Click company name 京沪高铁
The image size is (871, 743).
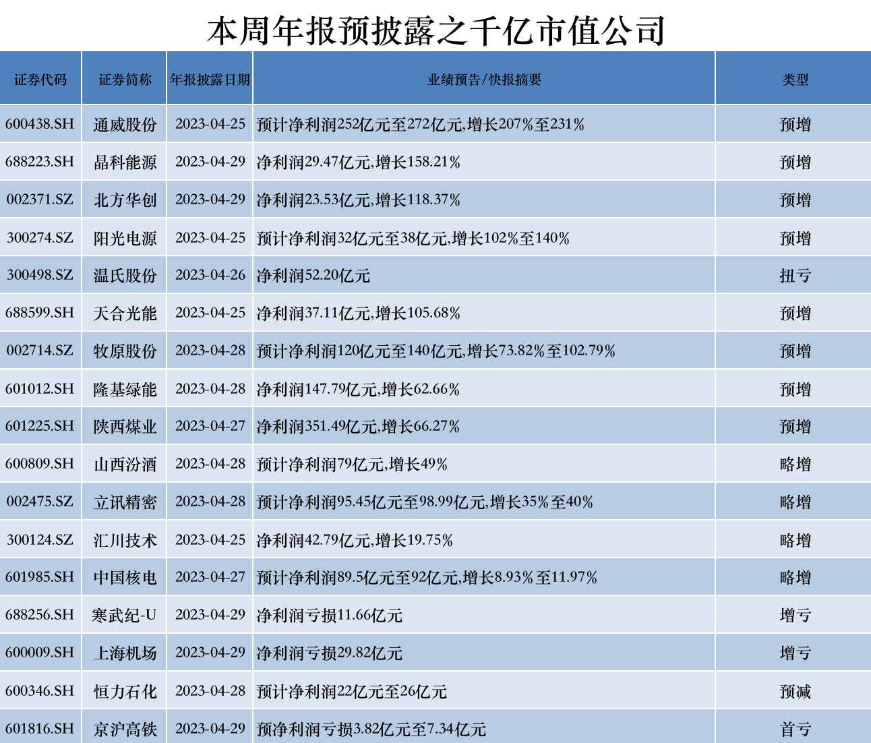point(125,729)
